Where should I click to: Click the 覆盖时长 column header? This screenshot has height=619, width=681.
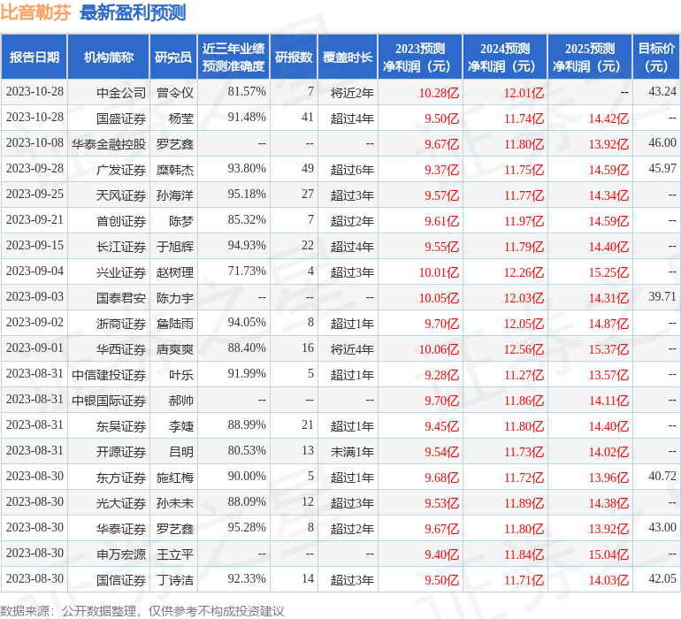pos(348,57)
